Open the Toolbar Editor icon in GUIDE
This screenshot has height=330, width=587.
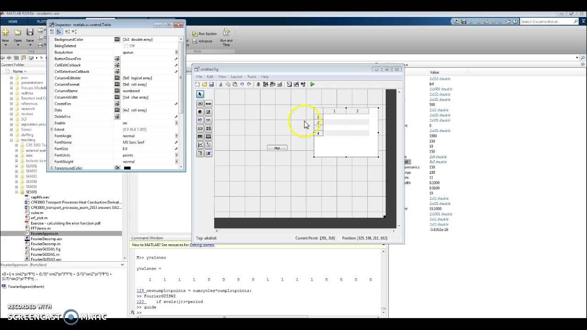[x=280, y=84]
